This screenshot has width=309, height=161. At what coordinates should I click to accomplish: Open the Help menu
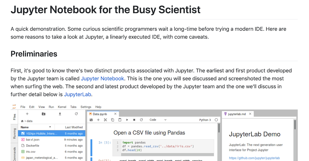[98, 107]
